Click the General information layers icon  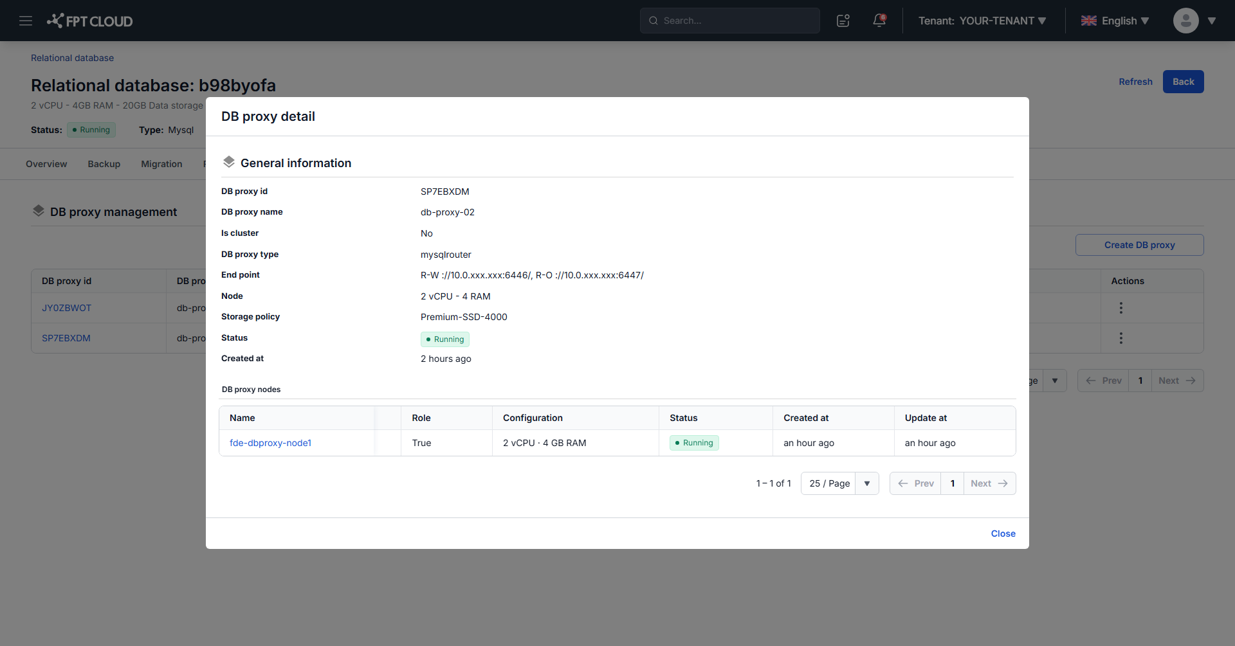point(229,162)
